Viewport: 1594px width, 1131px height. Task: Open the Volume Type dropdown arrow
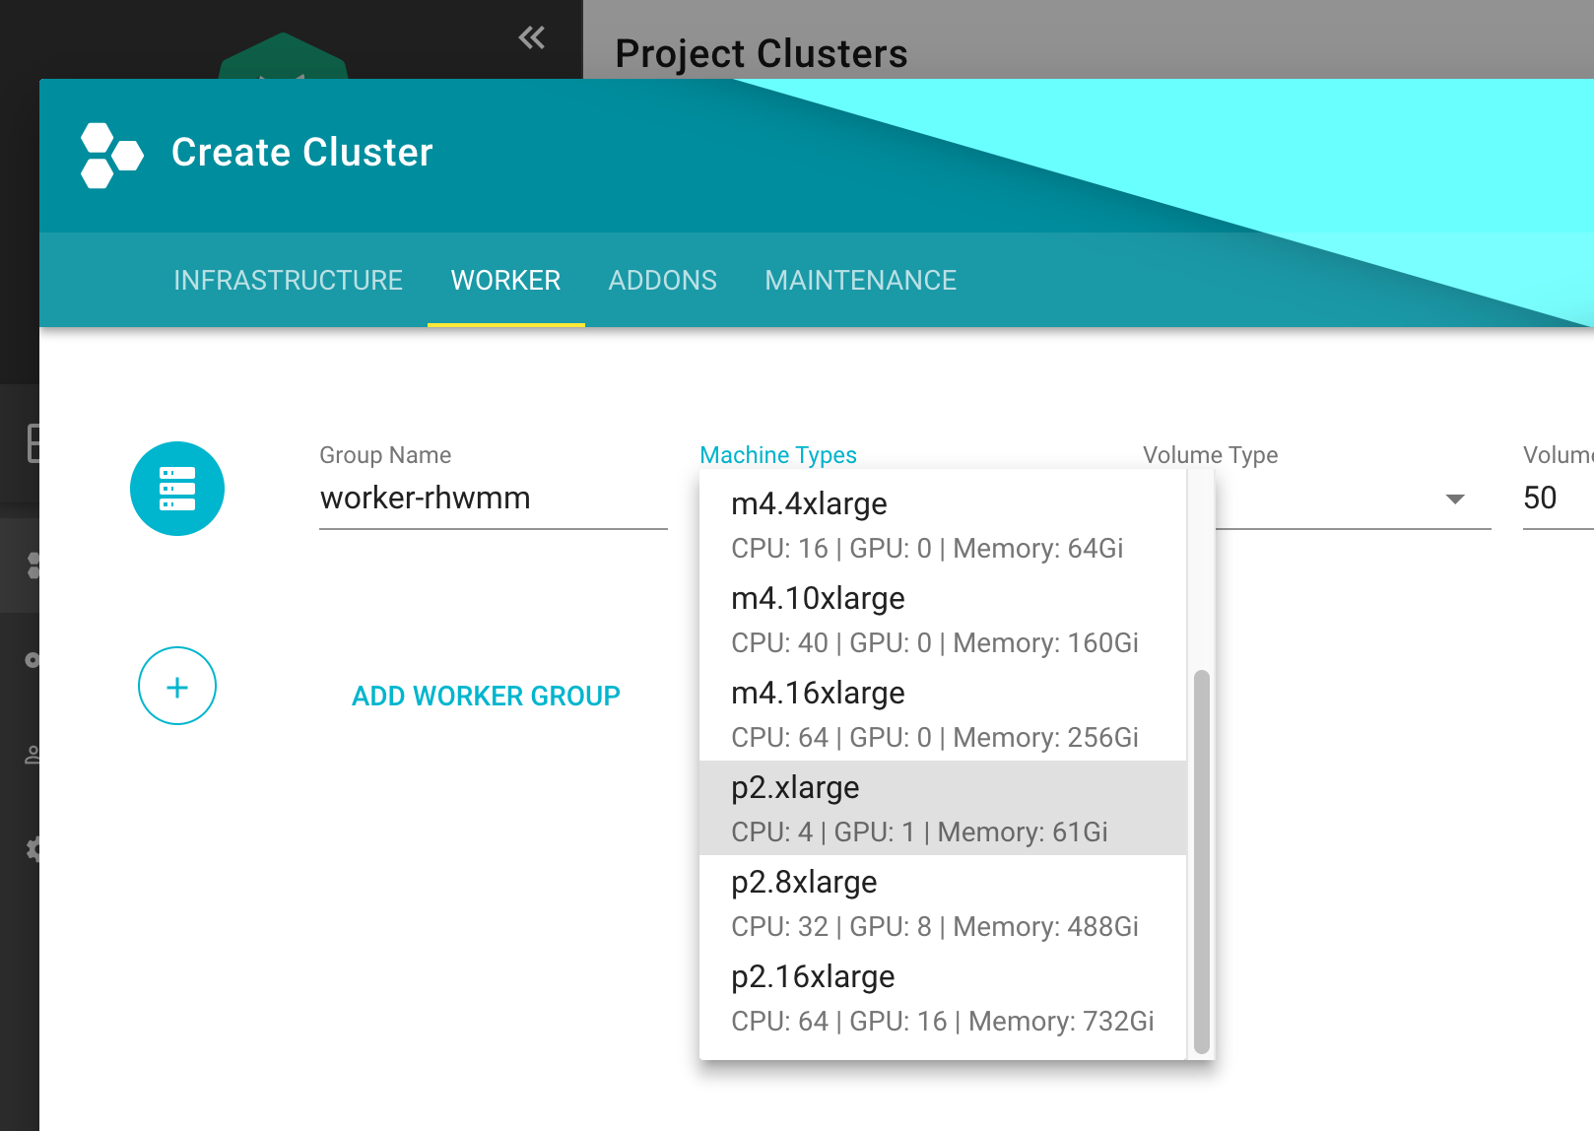point(1455,499)
